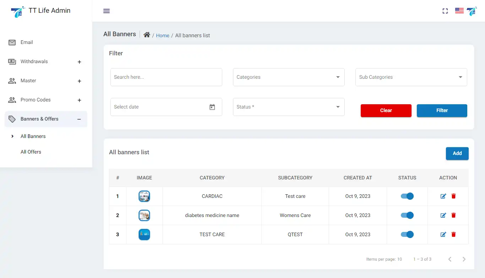The width and height of the screenshot is (485, 278).
Task: Follow the Home breadcrumb link
Action: (163, 35)
